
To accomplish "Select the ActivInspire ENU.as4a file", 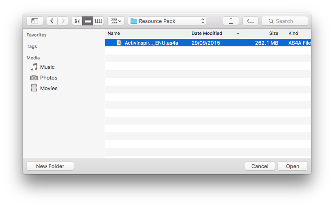I will [x=151, y=43].
